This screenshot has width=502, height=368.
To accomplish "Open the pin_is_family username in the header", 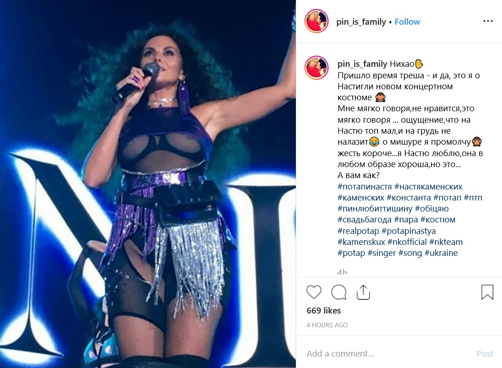I will [x=361, y=22].
